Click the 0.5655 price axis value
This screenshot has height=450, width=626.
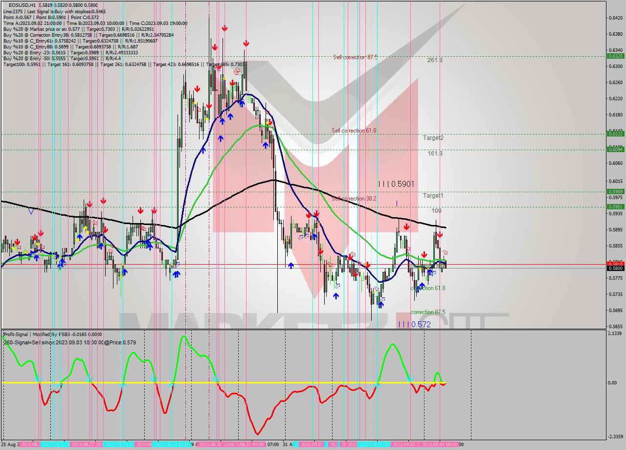pos(615,326)
